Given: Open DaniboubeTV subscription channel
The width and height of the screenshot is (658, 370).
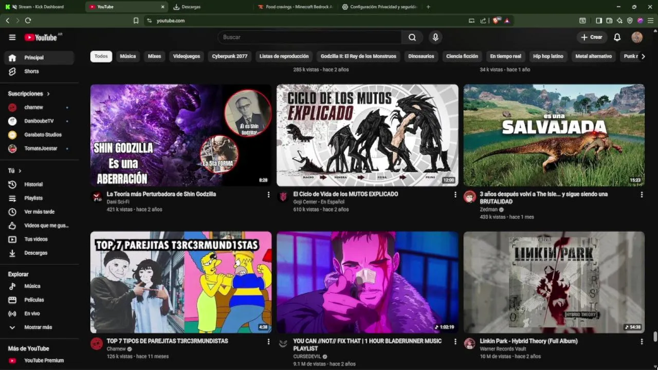Looking at the screenshot, I should [x=39, y=121].
